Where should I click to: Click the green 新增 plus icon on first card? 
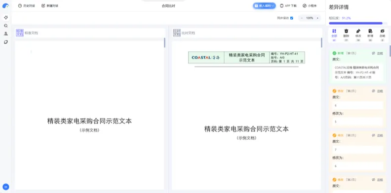tap(334, 53)
